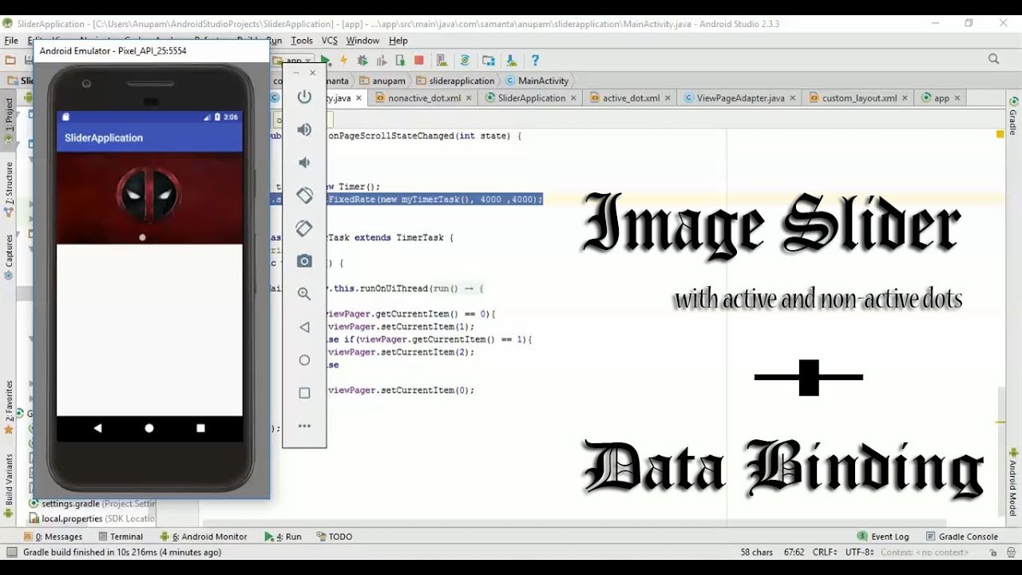This screenshot has height=575, width=1022.
Task: Open the Android Monitor tool window
Action: (x=204, y=537)
